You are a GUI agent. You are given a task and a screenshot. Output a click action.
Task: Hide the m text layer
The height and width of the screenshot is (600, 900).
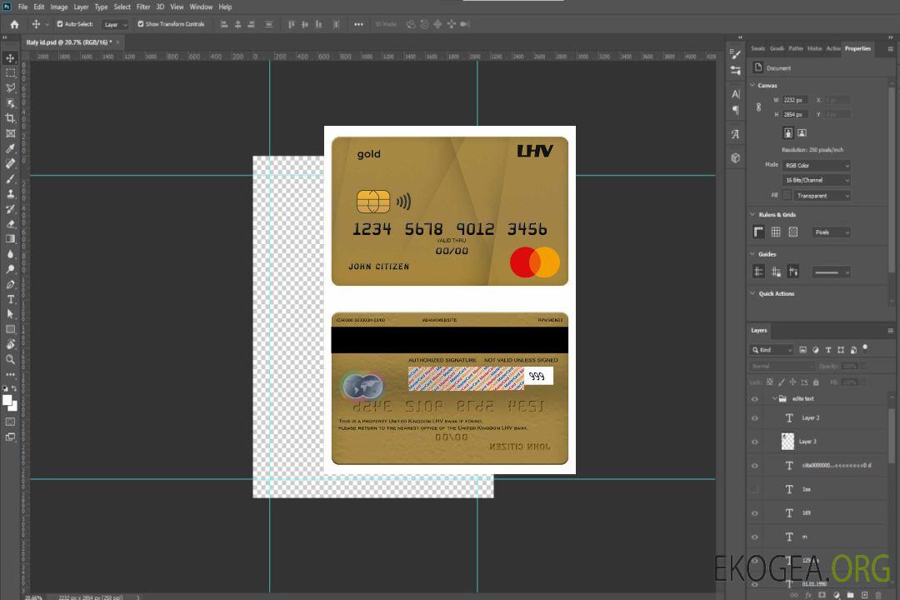(755, 537)
